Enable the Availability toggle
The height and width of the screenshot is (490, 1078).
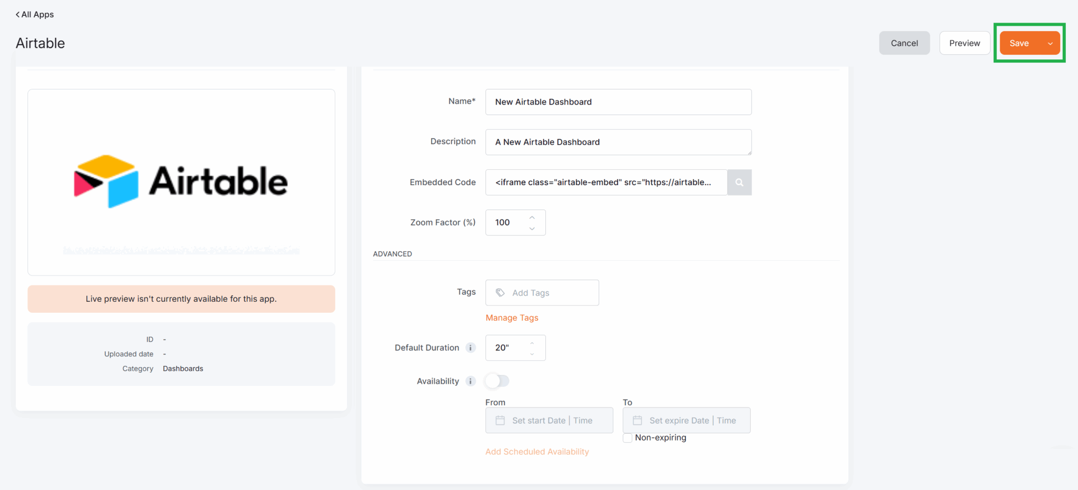pos(496,381)
